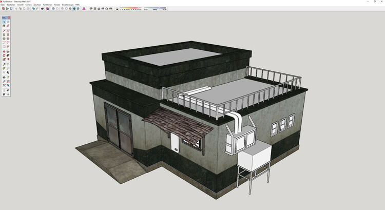Screen dimensions: 385x210
Task: Pick the 3D Text tool
Action: tap(8, 72)
